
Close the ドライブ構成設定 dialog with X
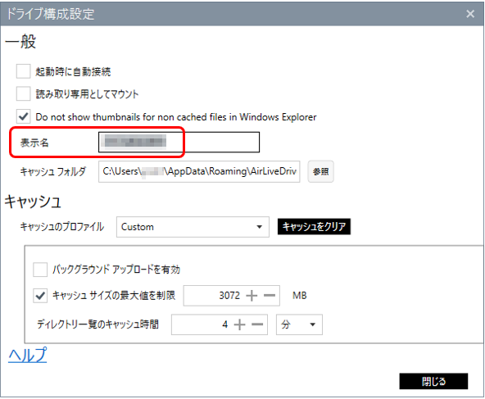pos(470,14)
